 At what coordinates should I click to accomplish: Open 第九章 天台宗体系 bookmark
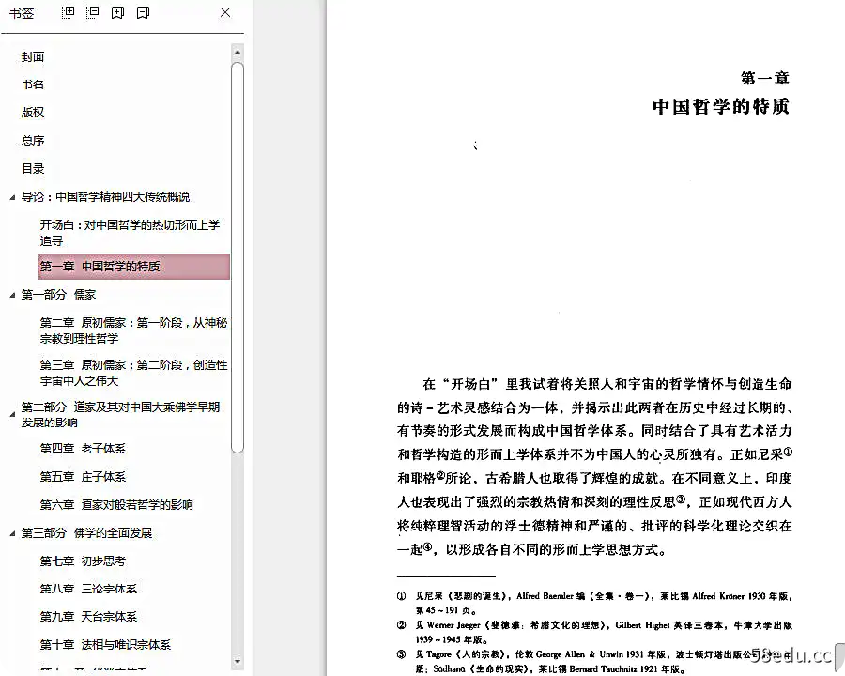(x=88, y=616)
